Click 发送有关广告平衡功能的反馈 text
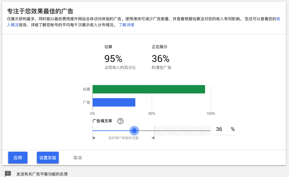Viewport: 289px width, 177px height. [42, 174]
